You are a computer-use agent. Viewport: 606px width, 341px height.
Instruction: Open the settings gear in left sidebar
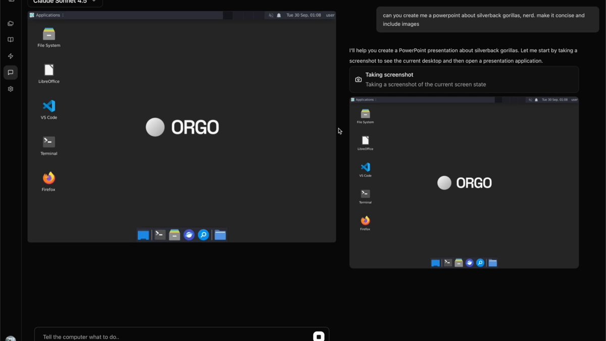coord(11,89)
